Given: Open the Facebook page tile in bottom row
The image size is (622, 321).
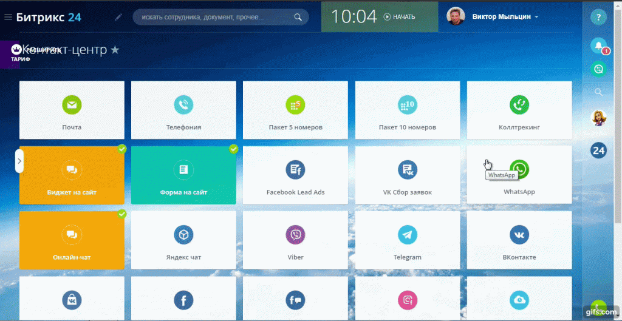Looking at the screenshot, I should click(183, 298).
